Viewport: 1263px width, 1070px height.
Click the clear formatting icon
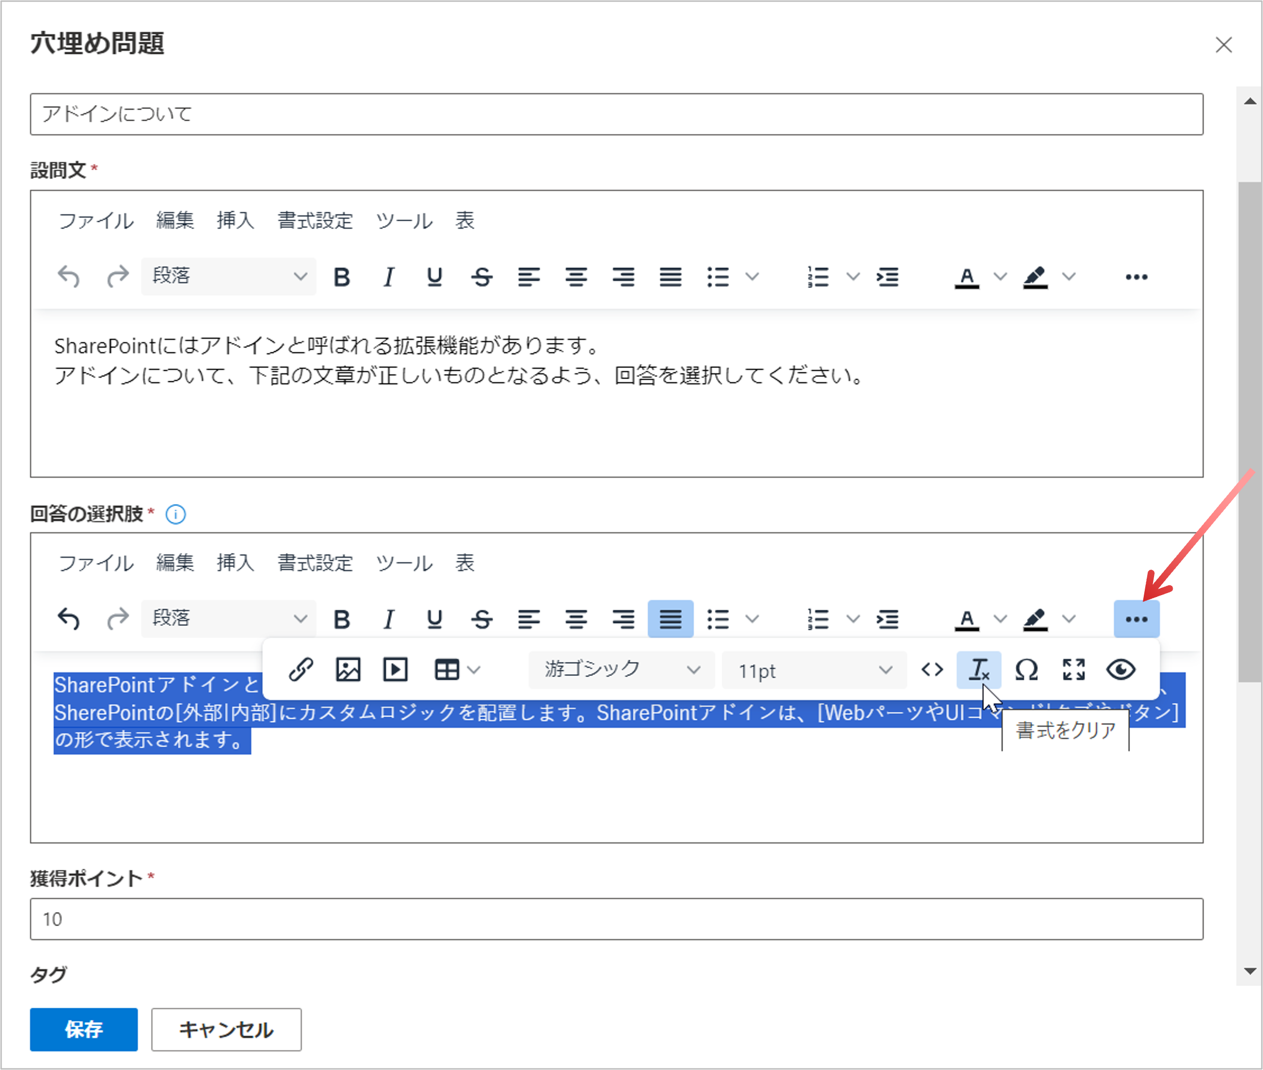978,670
